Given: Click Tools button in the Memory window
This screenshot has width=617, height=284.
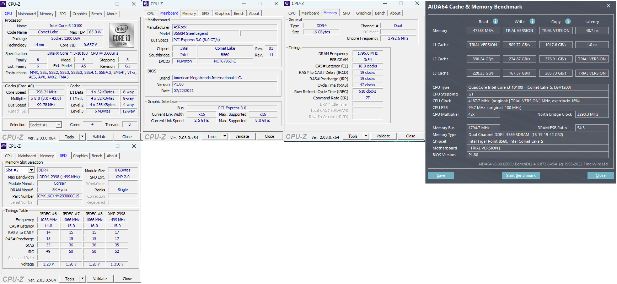Looking at the screenshot, I should coord(353,136).
